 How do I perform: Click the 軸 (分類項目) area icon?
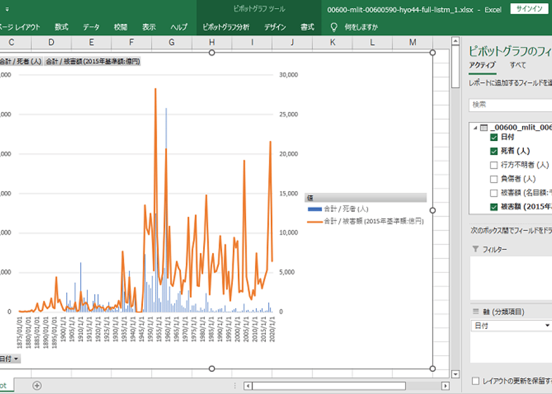[x=476, y=312]
